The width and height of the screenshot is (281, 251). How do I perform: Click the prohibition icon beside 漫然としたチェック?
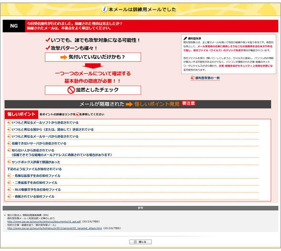tap(71, 90)
